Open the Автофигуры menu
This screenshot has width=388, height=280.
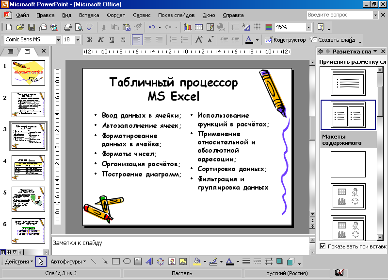68,262
